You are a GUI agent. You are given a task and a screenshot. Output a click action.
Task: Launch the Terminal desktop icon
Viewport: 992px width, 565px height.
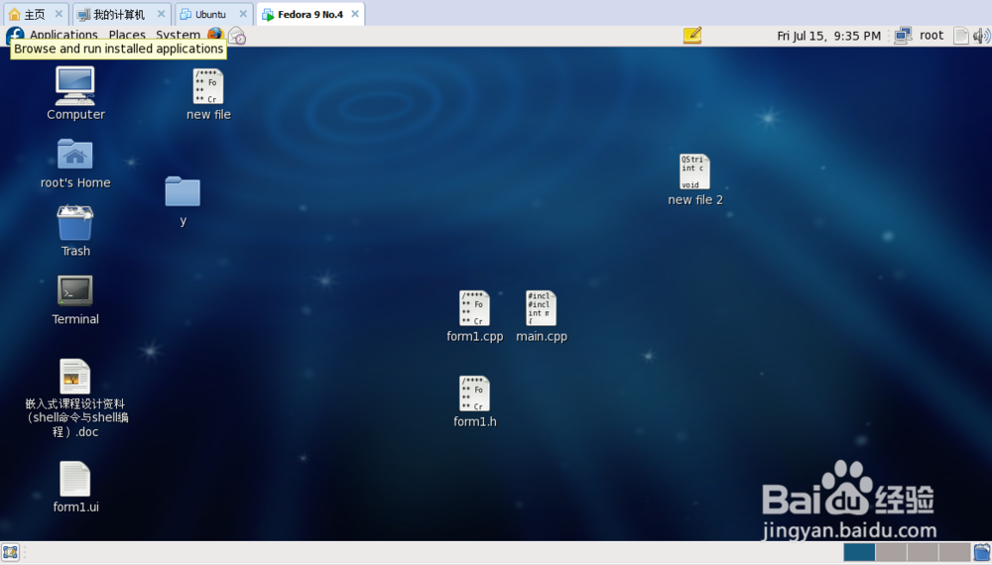(74, 290)
